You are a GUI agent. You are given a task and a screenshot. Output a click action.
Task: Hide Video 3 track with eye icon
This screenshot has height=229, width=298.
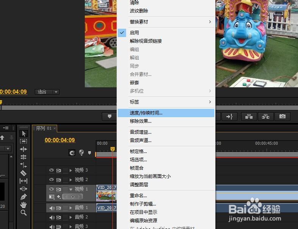coord(51,170)
